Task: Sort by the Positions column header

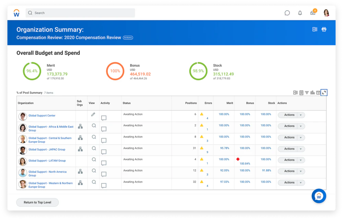Action: 191,103
